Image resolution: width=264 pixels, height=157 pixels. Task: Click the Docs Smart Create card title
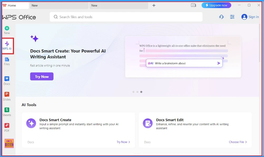click(x=55, y=120)
